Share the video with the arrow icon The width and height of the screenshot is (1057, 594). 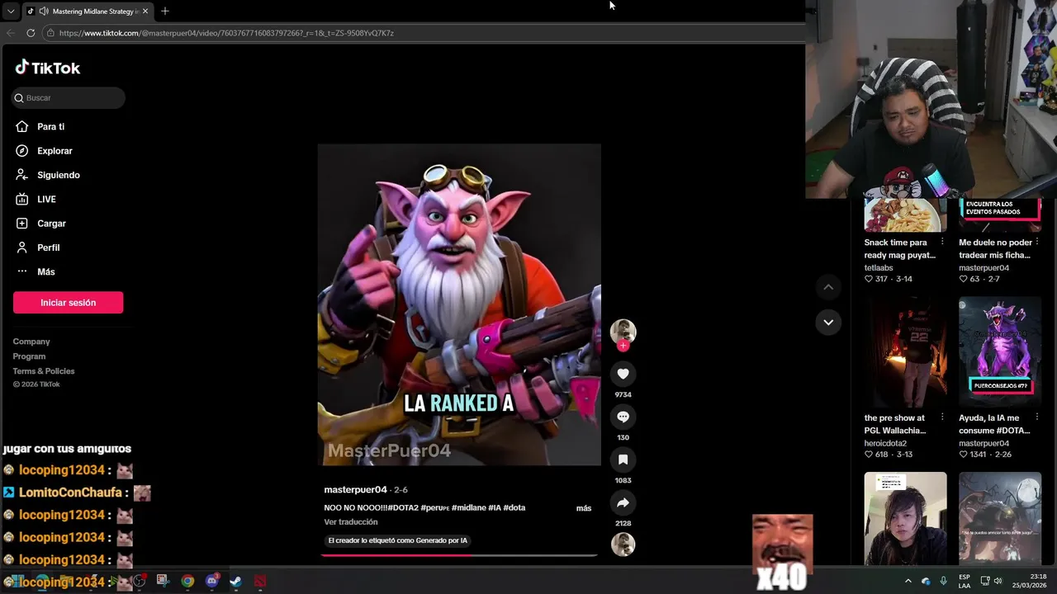(x=623, y=502)
